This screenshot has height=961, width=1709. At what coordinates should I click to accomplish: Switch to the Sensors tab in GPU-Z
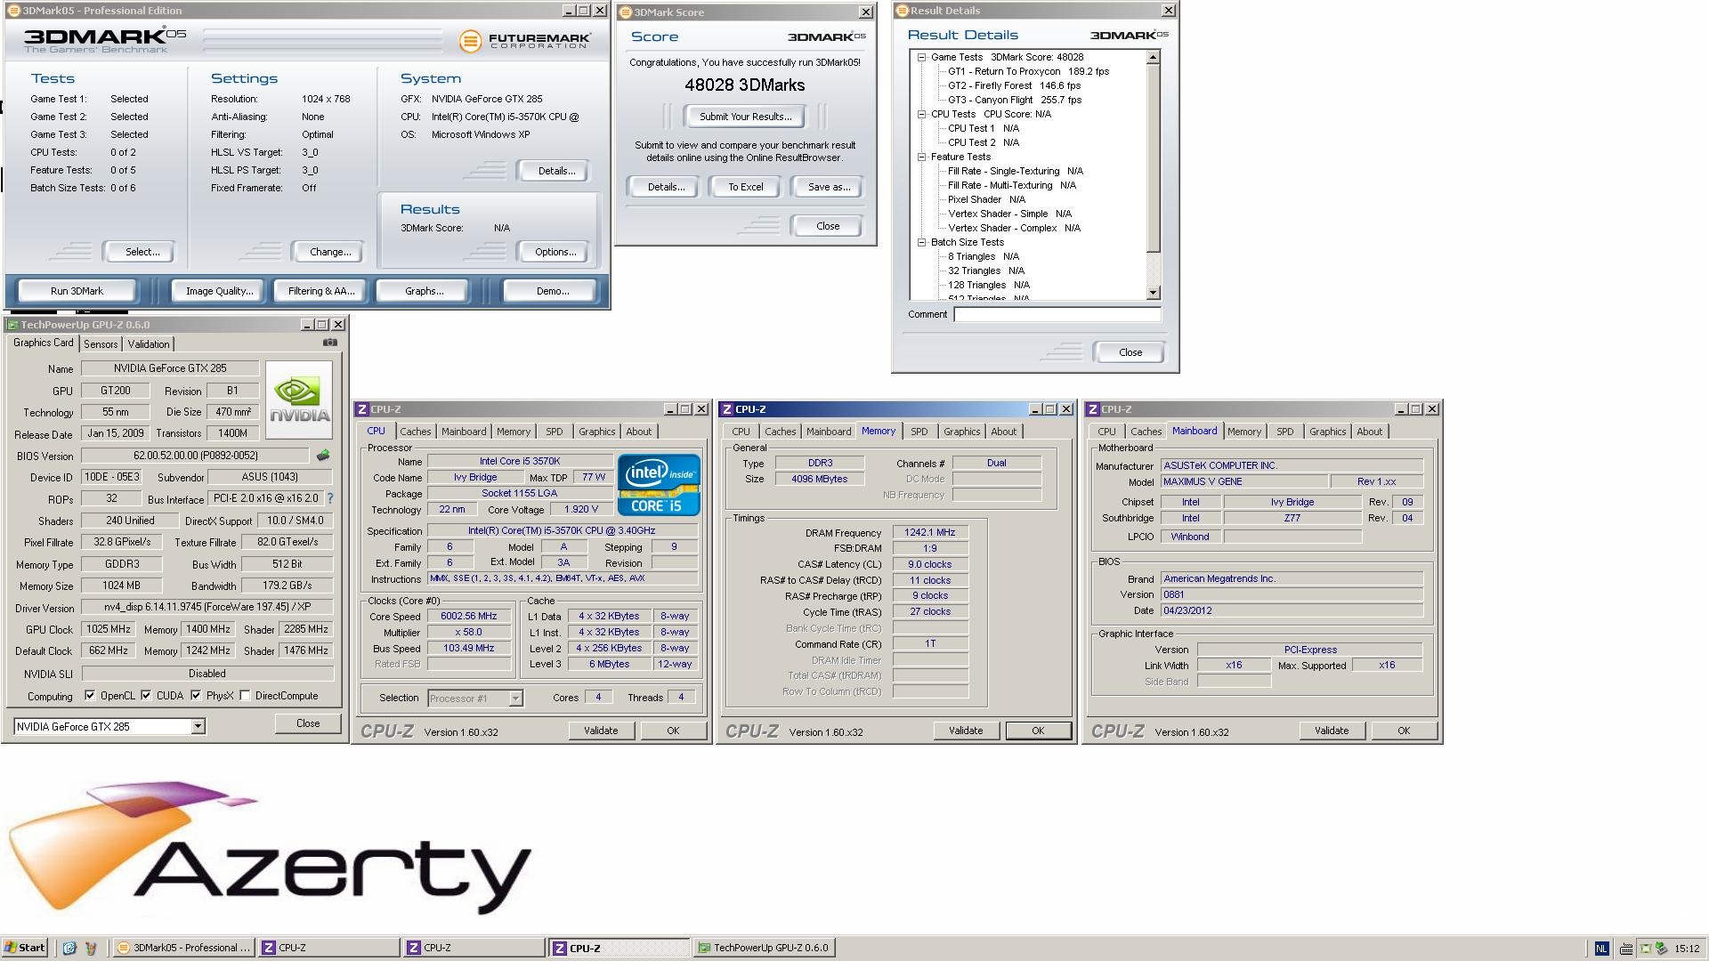tap(101, 344)
